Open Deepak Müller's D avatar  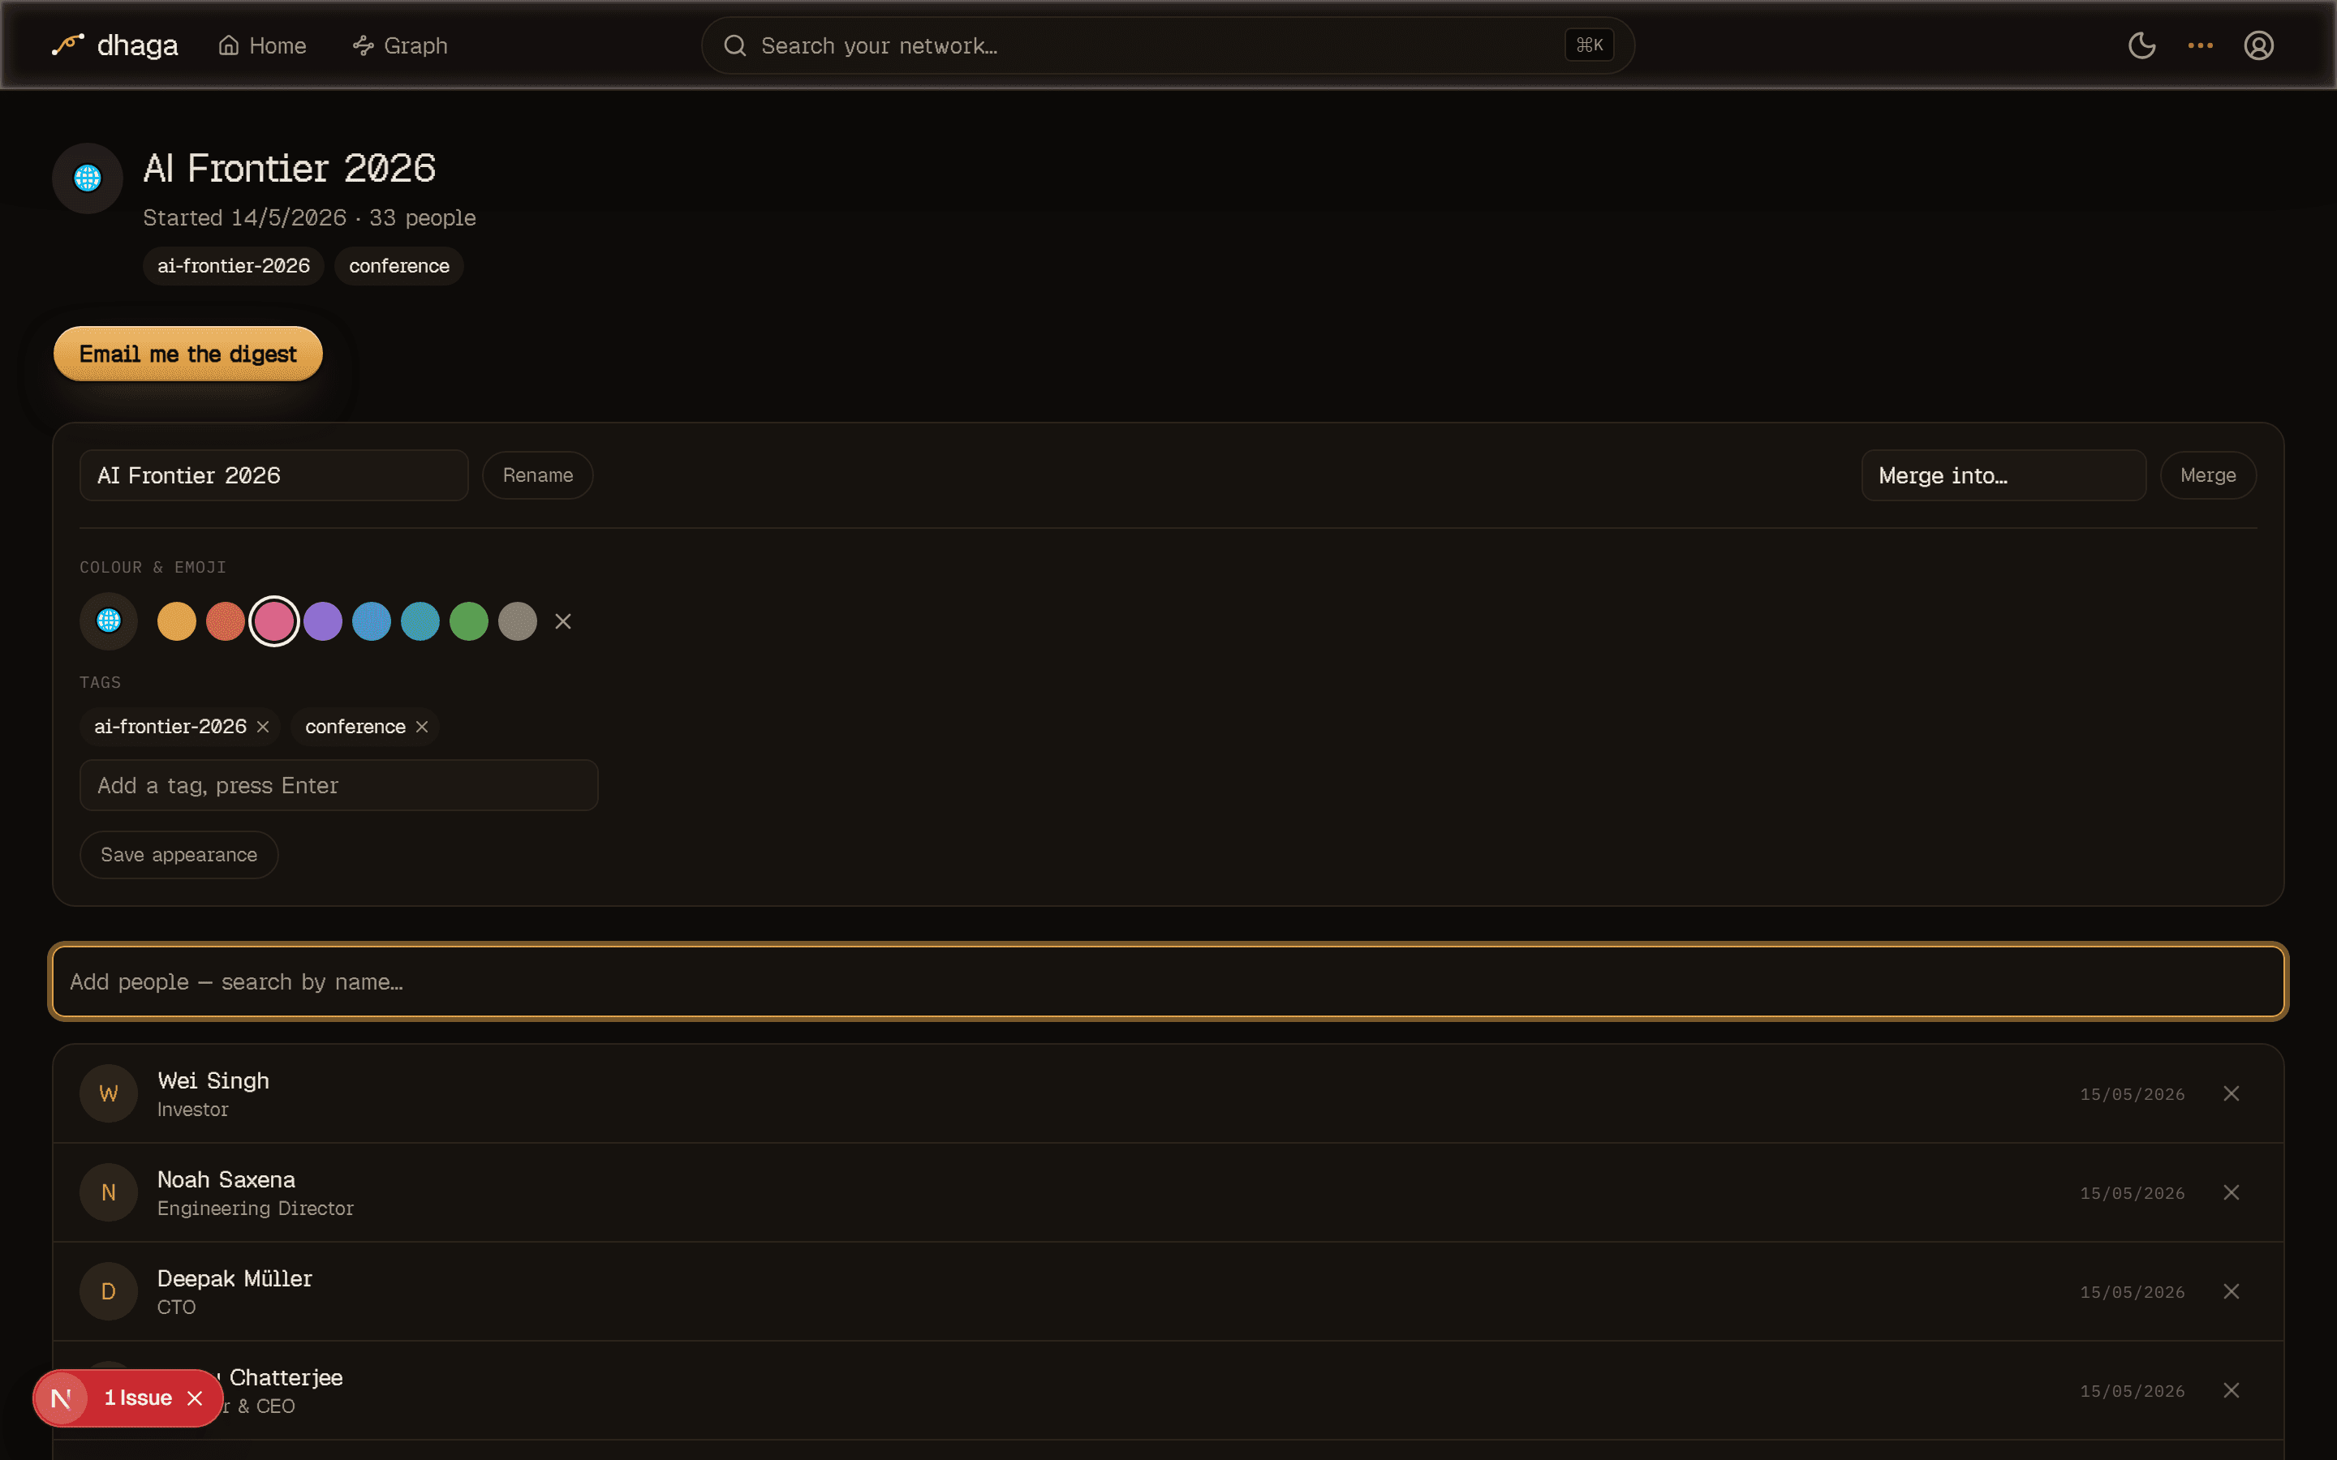click(109, 1291)
